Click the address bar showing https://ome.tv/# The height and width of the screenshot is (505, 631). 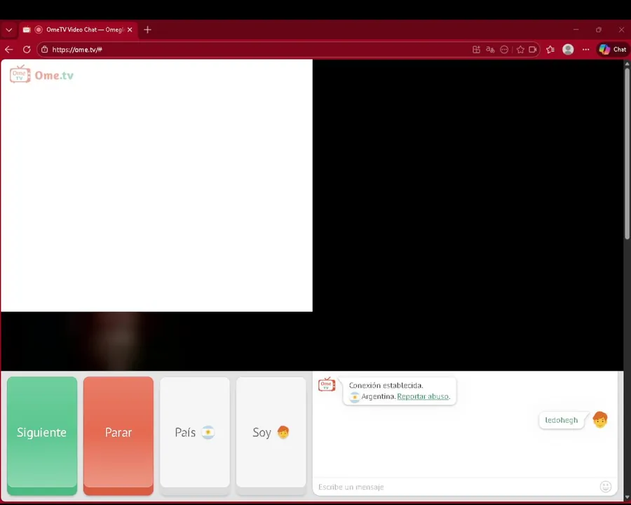257,50
